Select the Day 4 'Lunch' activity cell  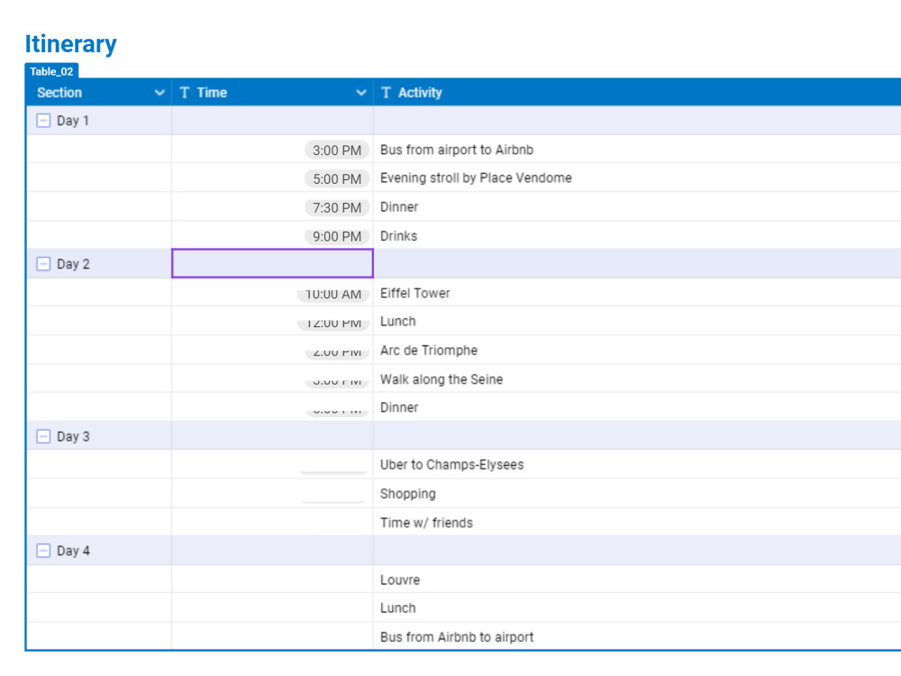(637, 607)
